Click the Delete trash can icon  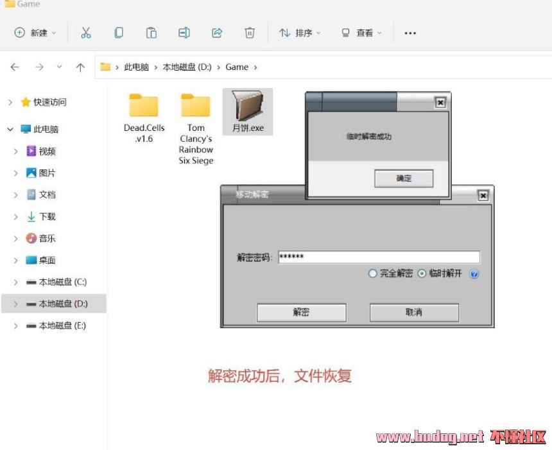[x=250, y=33]
